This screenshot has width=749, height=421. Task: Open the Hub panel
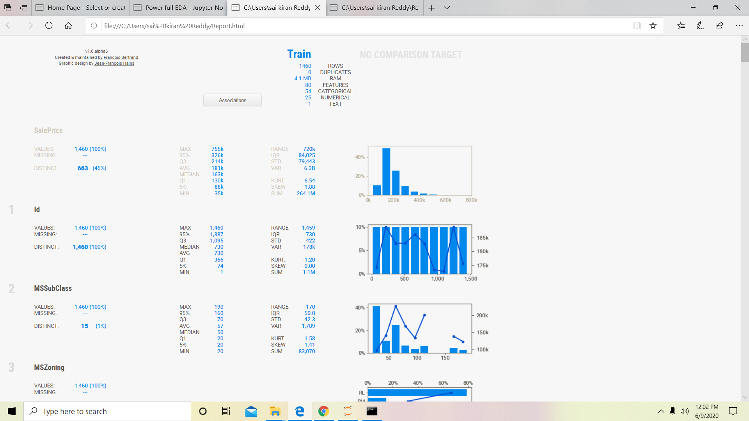click(x=681, y=25)
